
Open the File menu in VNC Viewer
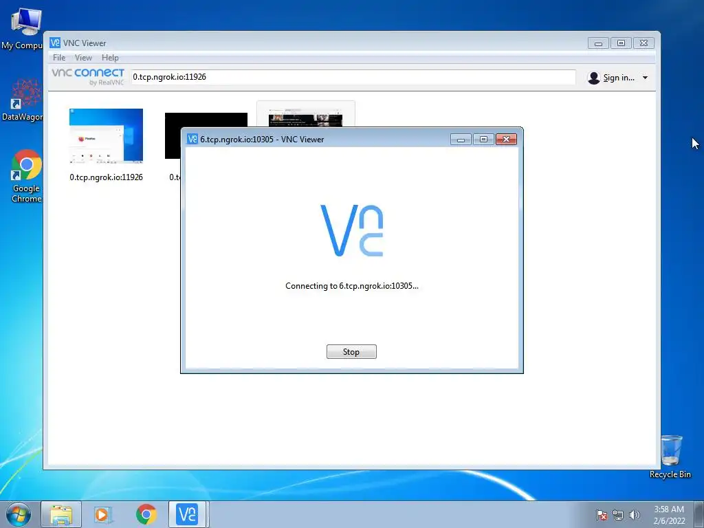click(x=59, y=58)
